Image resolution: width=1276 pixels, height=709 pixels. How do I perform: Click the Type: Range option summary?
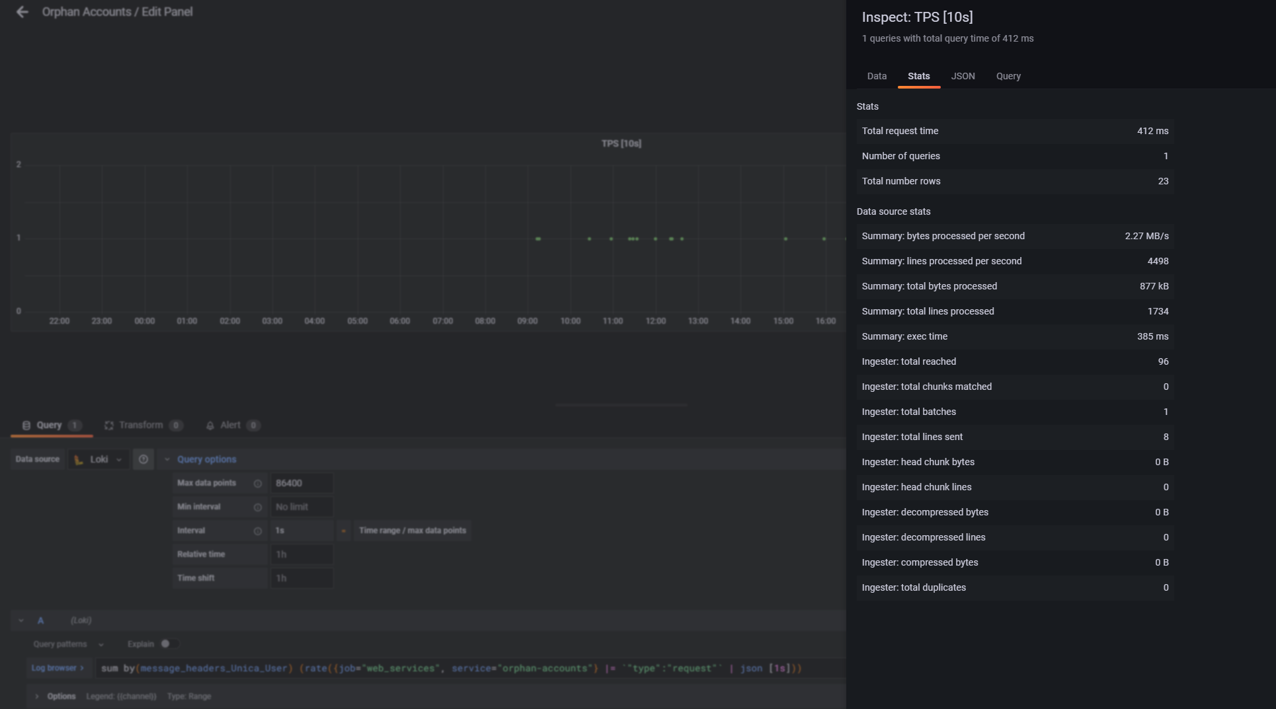(x=189, y=696)
